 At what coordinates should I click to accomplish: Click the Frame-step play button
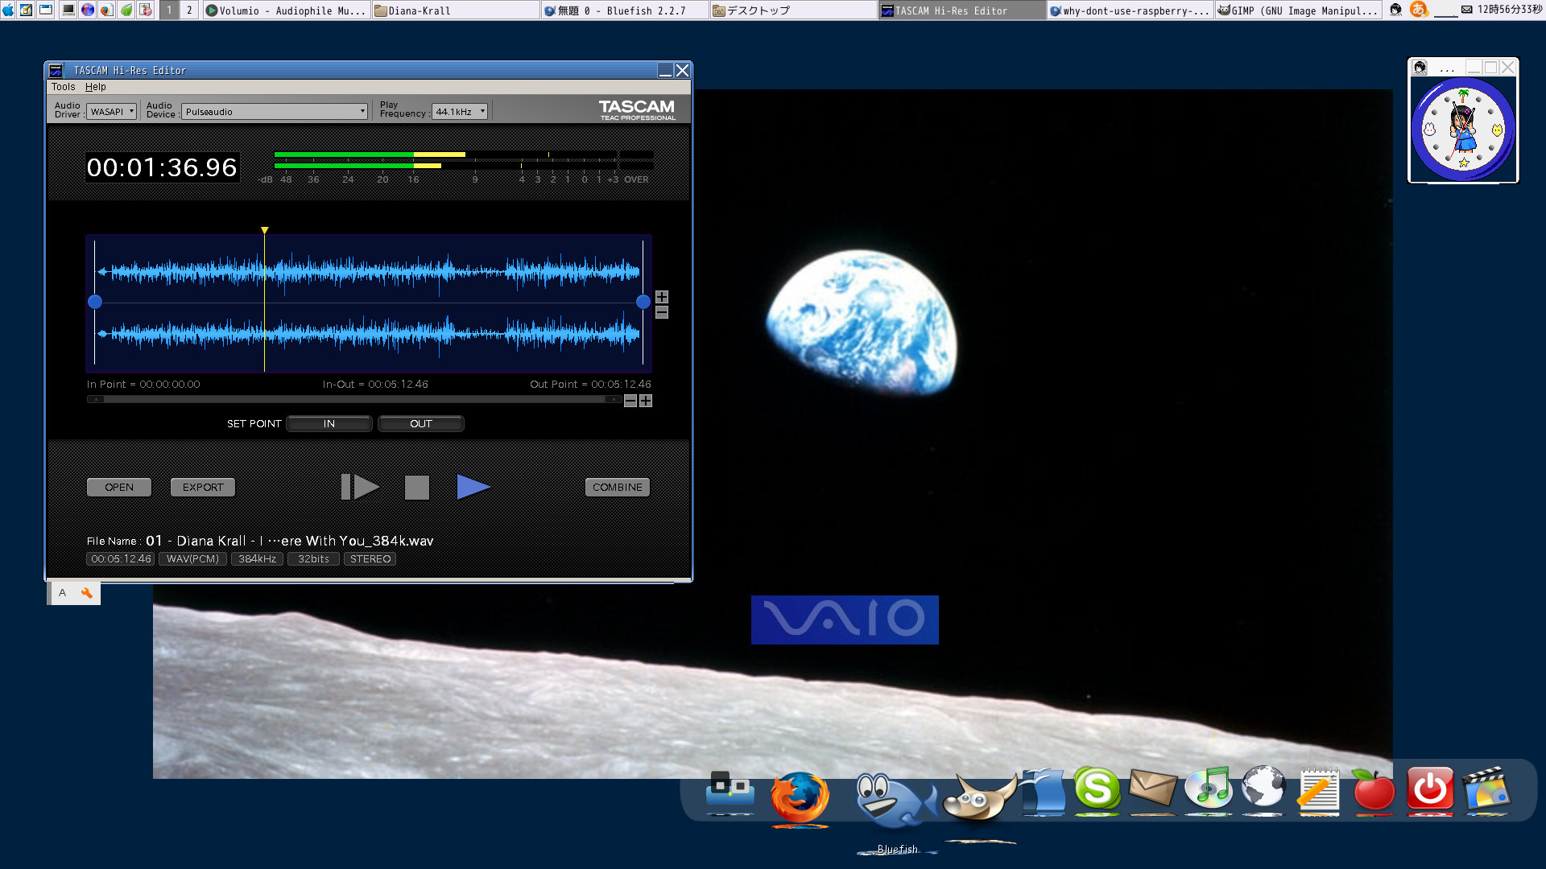tap(359, 487)
